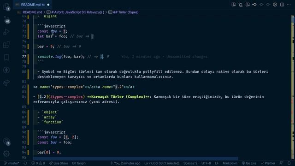Change language mode from Markdown

coord(230,163)
